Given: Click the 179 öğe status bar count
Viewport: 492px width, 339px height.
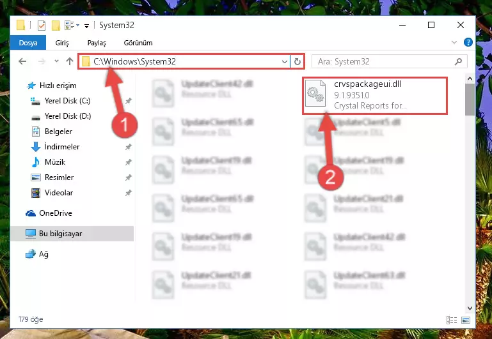Looking at the screenshot, I should 31,319.
